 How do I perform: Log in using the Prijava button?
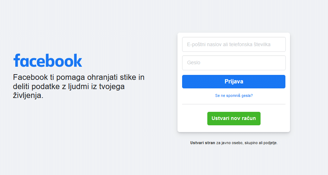point(234,82)
